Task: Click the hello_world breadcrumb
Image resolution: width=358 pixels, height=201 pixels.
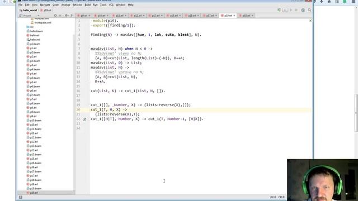Action: 29,10
